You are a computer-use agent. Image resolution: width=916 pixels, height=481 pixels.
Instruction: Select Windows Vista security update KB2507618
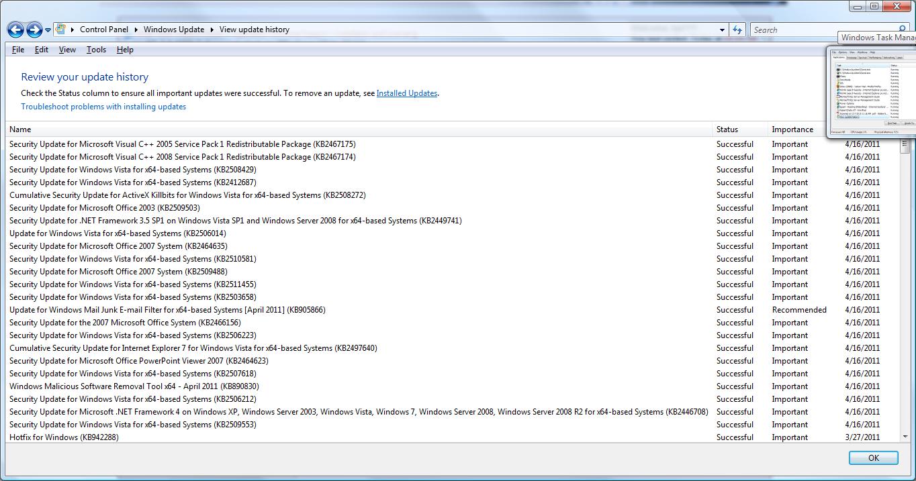453,374
